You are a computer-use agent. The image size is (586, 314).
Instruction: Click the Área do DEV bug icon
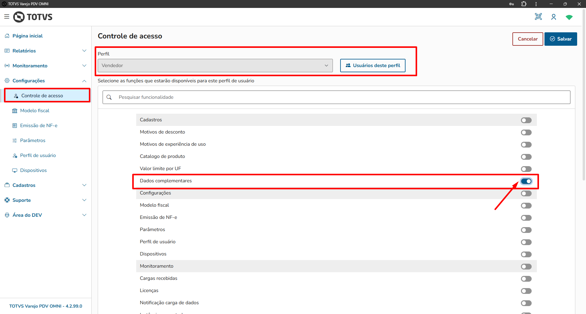tap(7, 215)
